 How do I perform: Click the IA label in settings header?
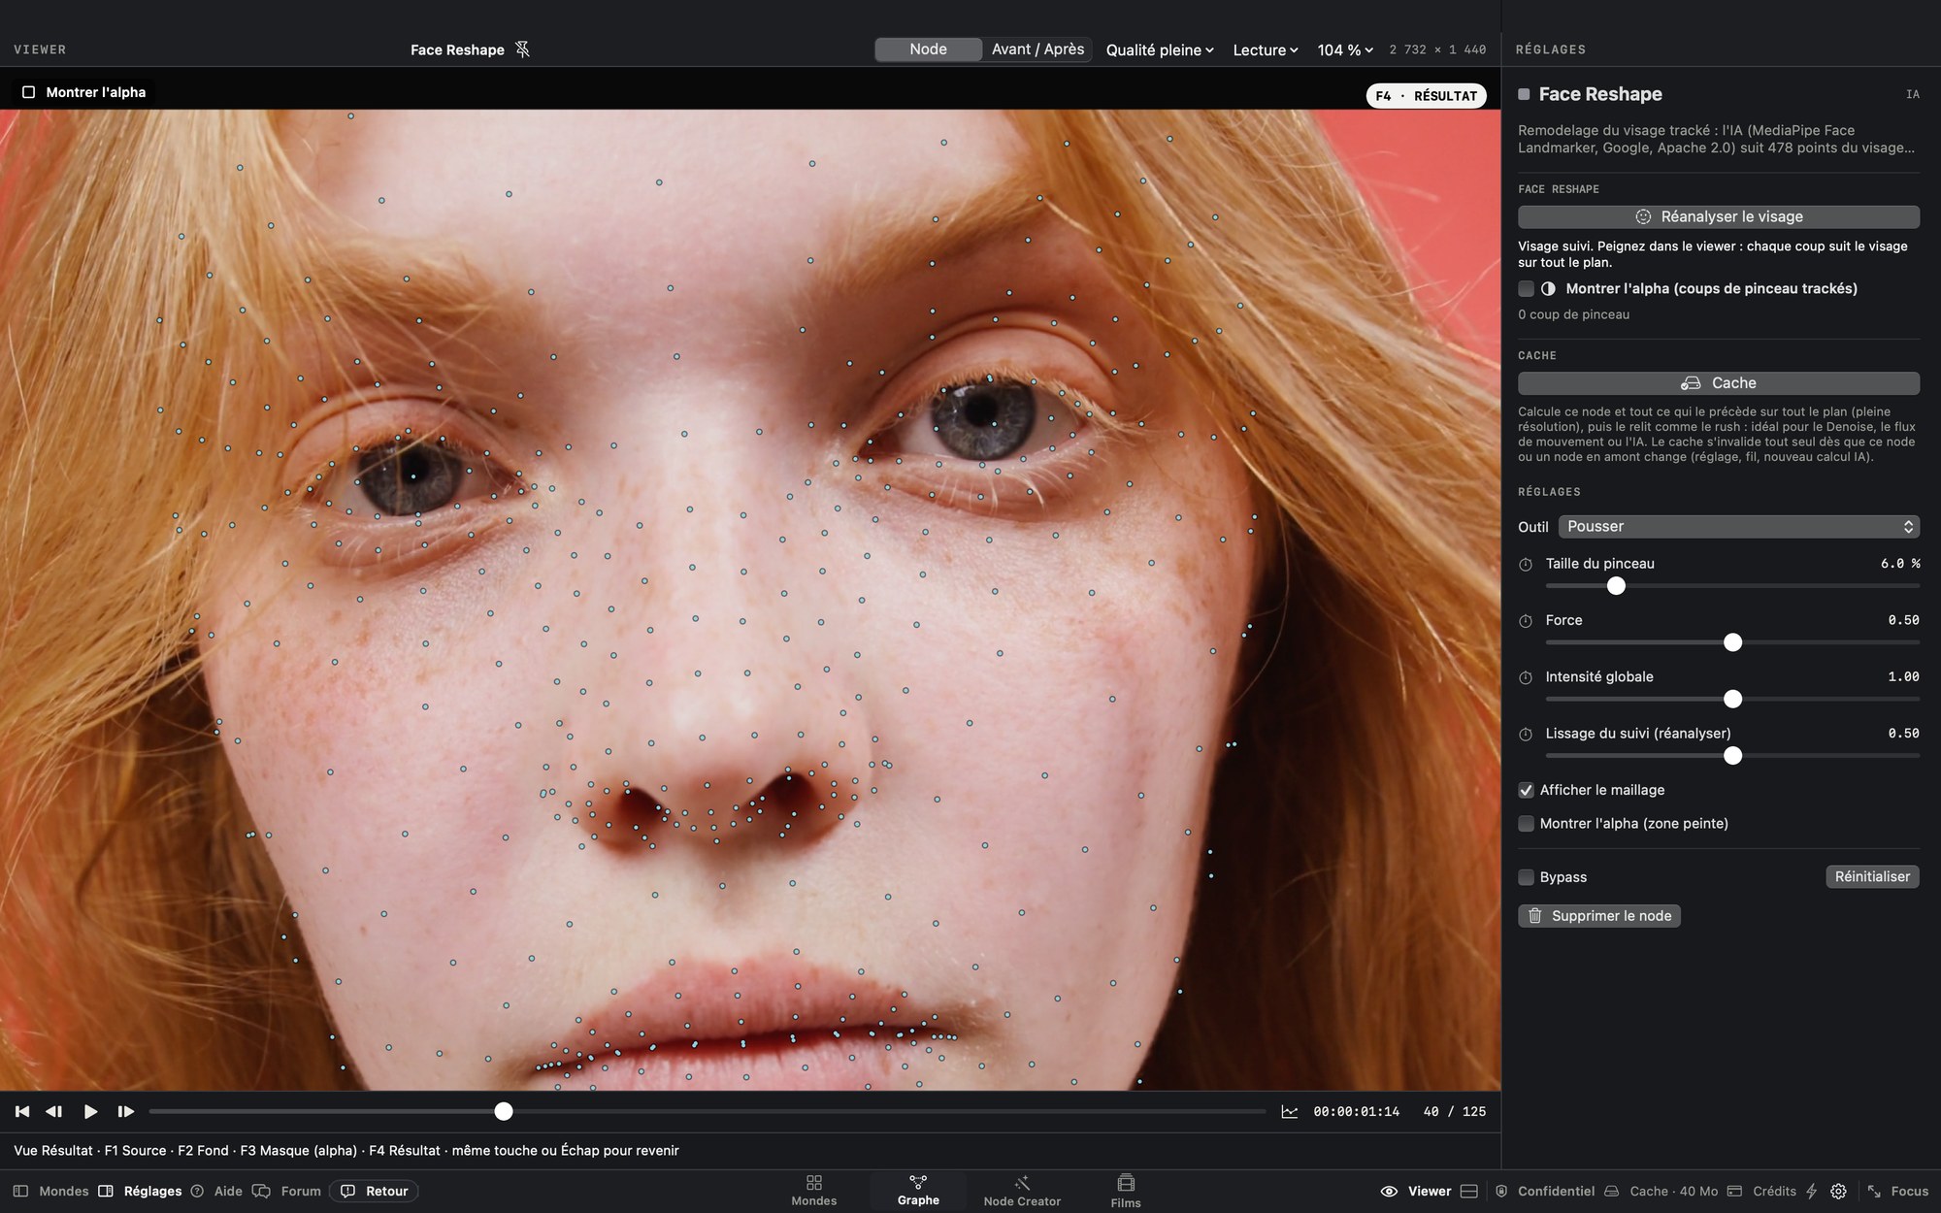coord(1912,95)
